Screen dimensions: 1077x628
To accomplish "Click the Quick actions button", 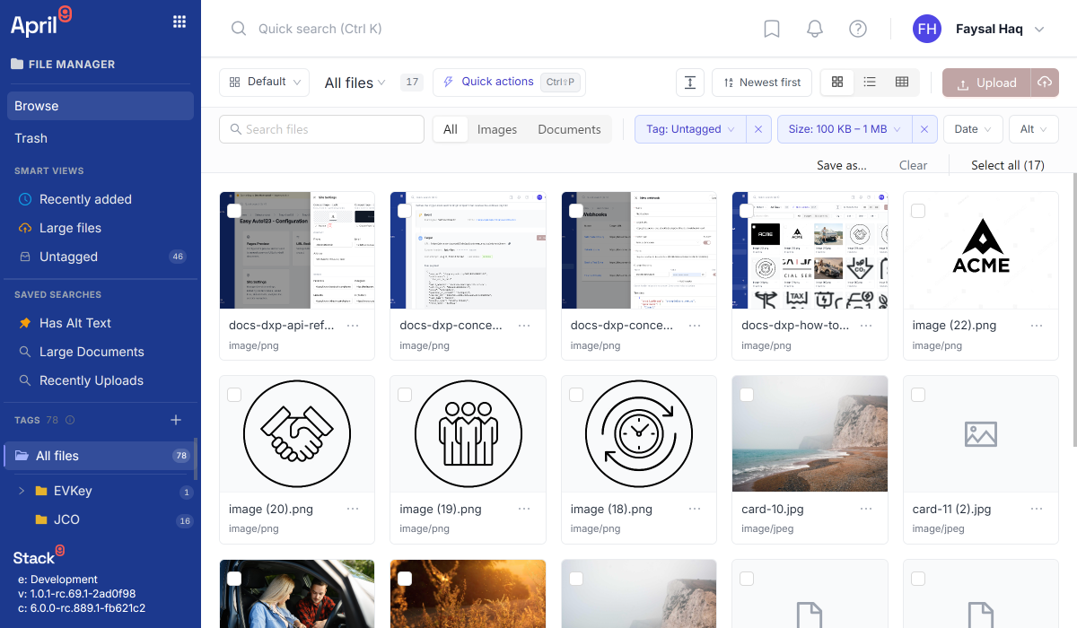I will click(509, 83).
